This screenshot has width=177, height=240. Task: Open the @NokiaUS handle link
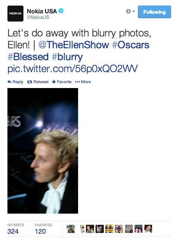point(38,17)
